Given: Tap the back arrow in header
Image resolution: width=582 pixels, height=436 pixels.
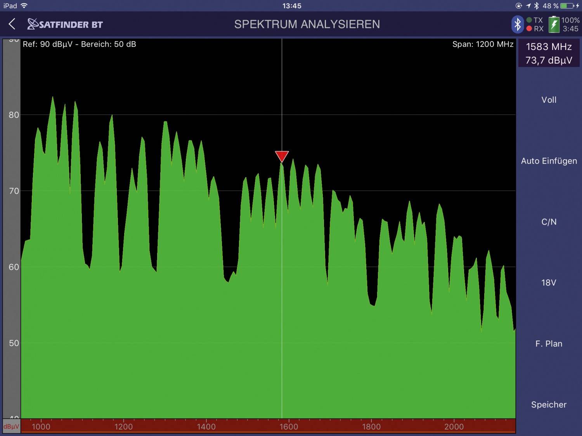Looking at the screenshot, I should pyautogui.click(x=12, y=24).
